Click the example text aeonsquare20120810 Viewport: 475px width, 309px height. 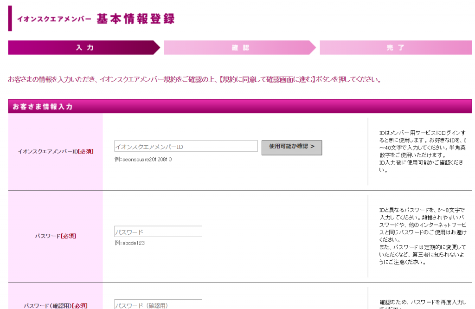point(143,159)
